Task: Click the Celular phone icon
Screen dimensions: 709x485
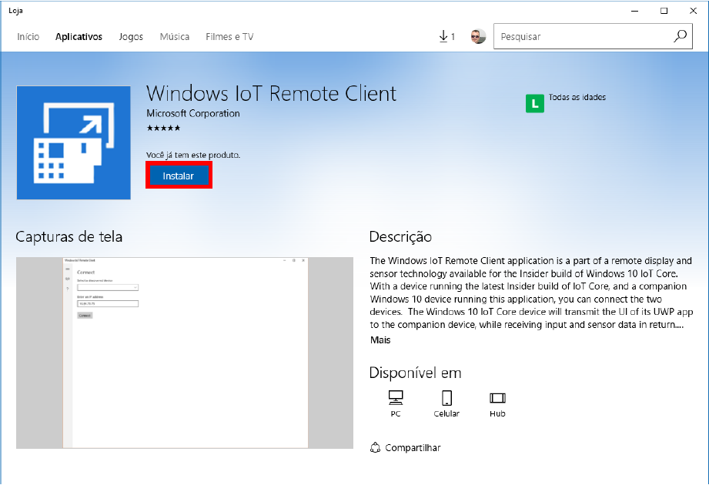Action: 446,398
